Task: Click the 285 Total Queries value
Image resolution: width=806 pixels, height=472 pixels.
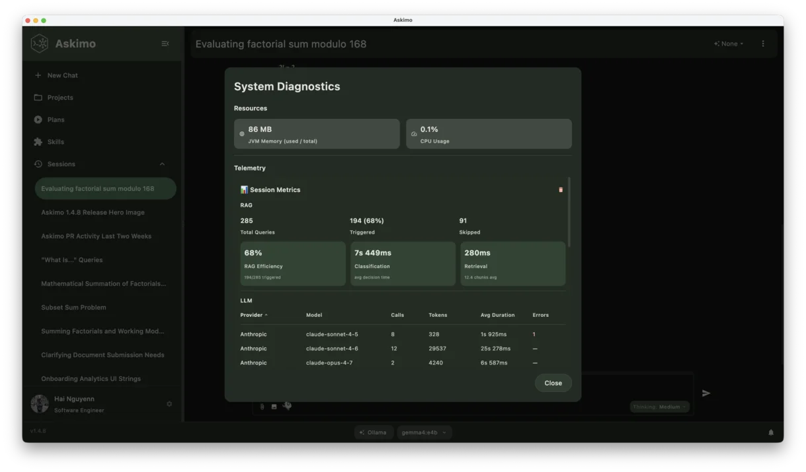Action: (247, 220)
